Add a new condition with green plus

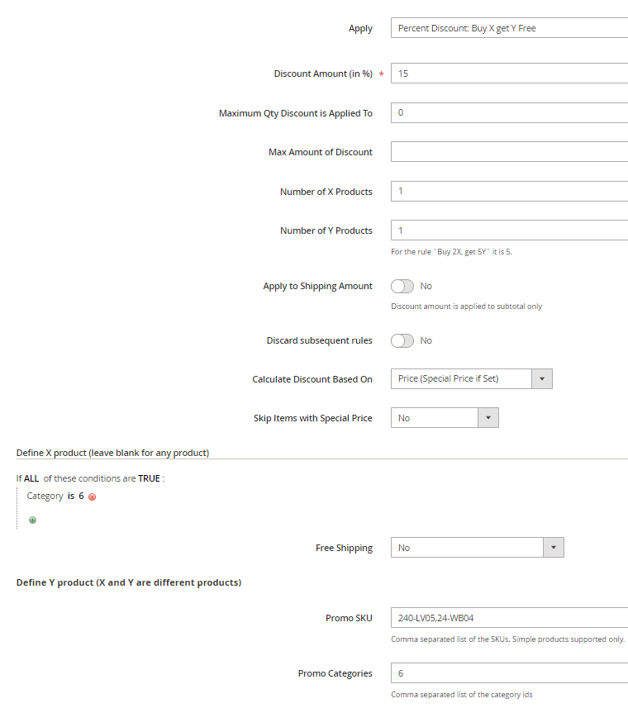click(32, 520)
